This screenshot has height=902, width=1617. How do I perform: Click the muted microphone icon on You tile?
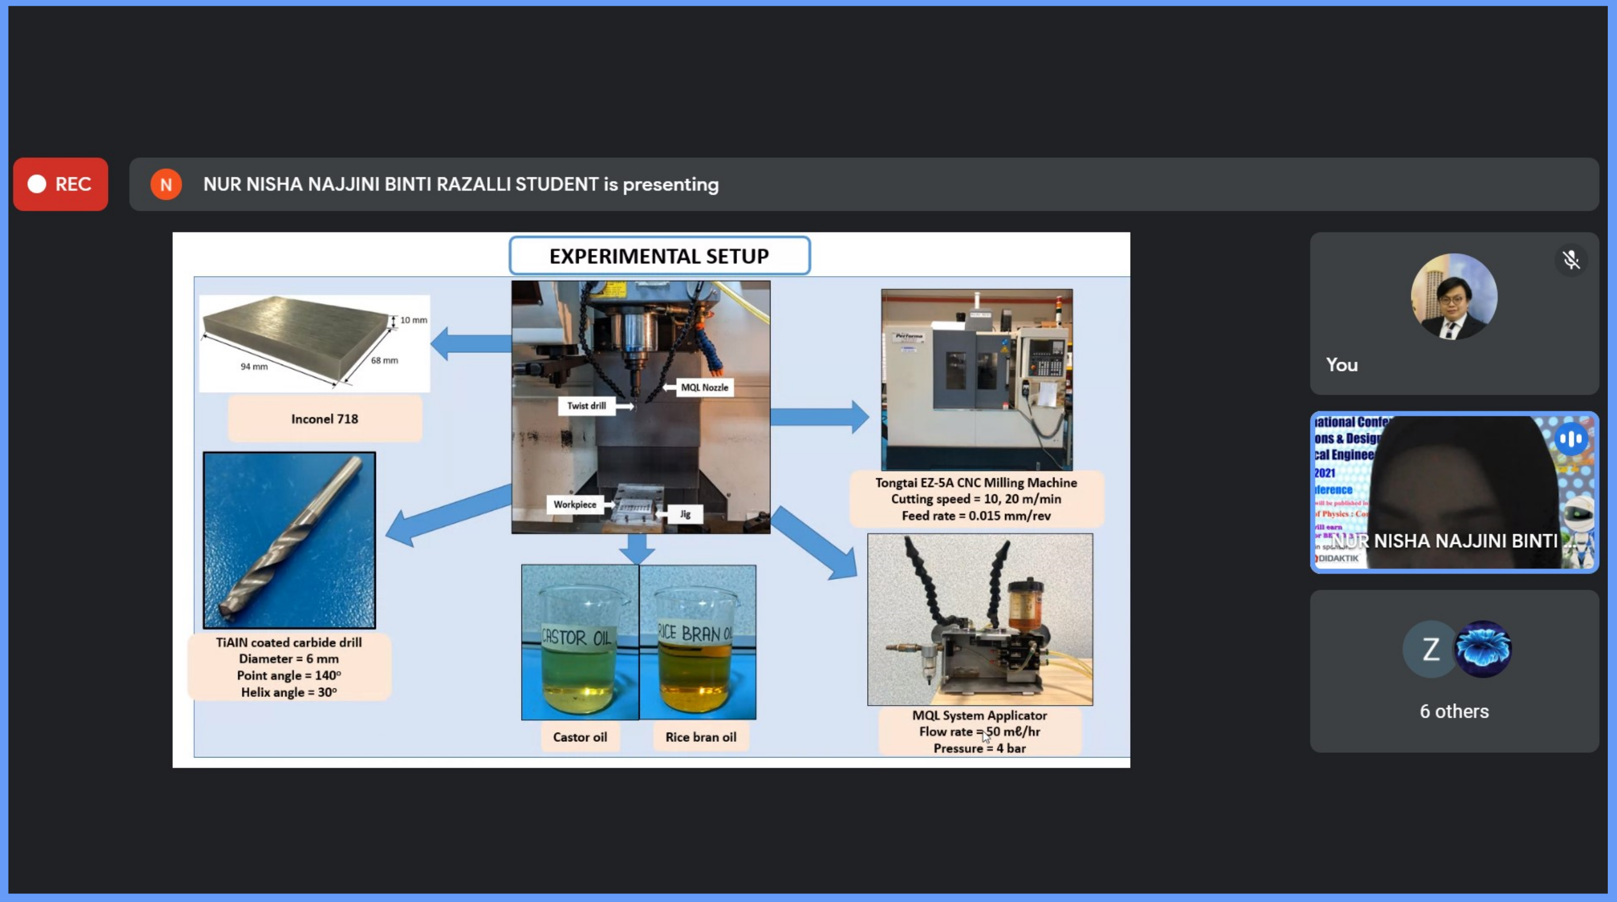(1570, 260)
